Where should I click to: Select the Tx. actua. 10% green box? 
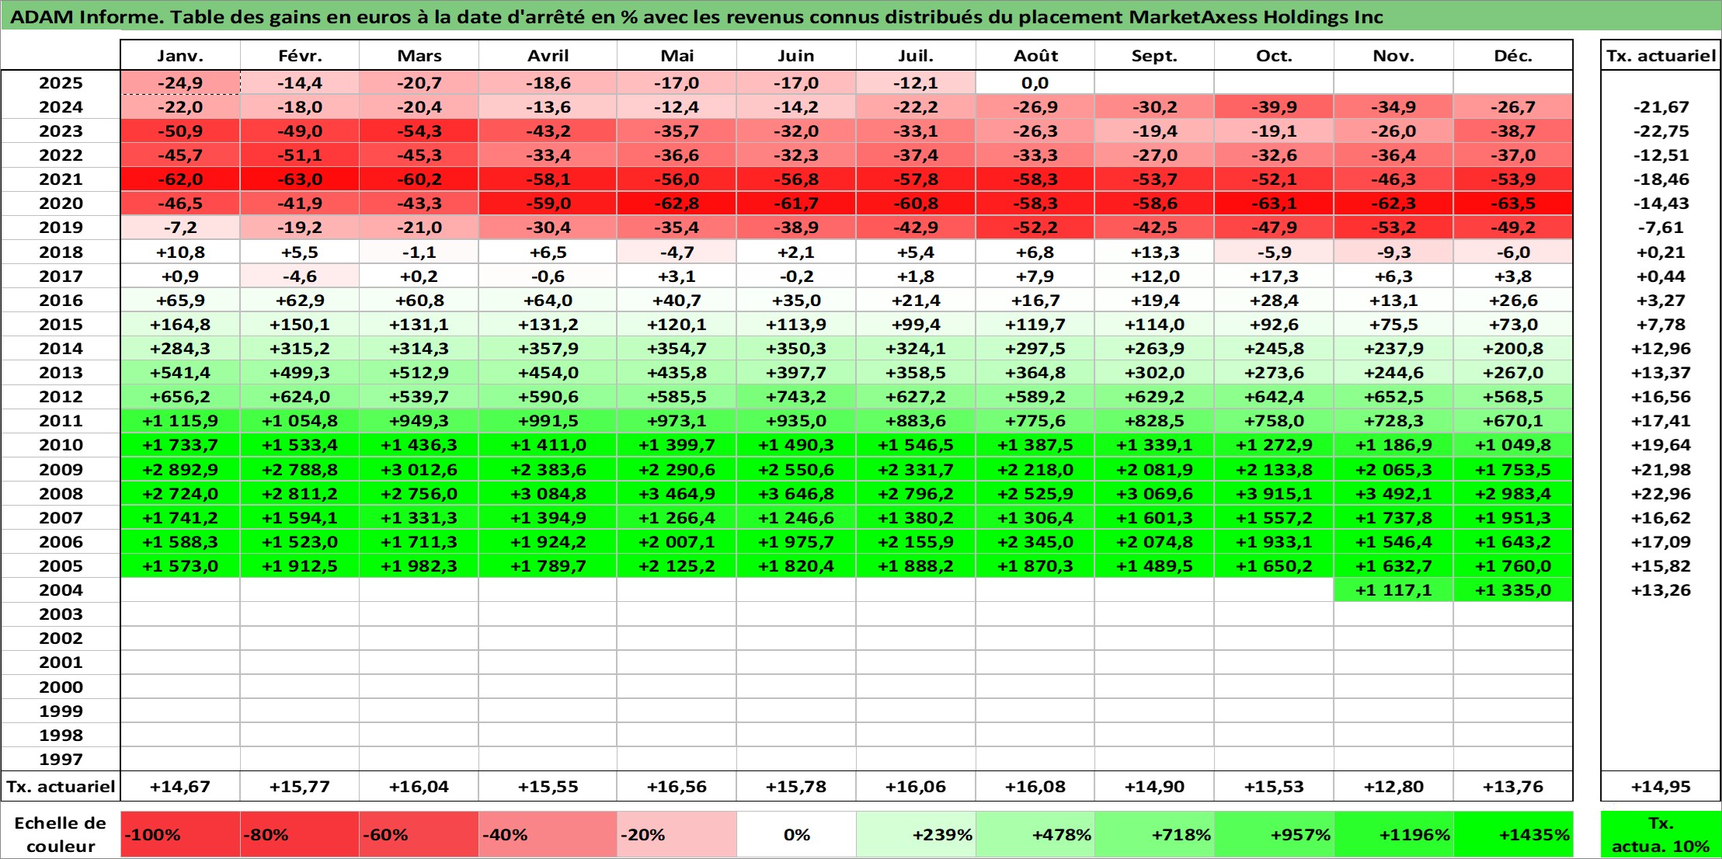(x=1661, y=835)
